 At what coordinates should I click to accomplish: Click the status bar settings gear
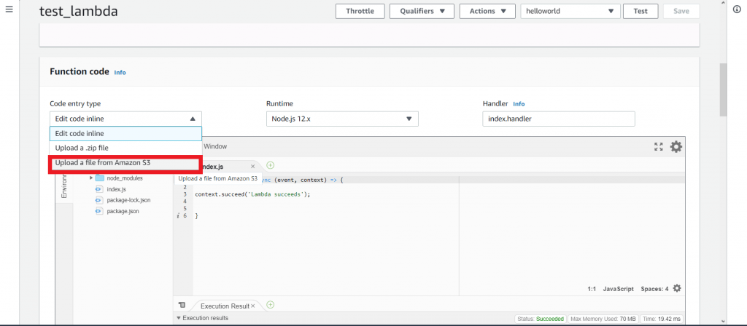click(x=677, y=289)
